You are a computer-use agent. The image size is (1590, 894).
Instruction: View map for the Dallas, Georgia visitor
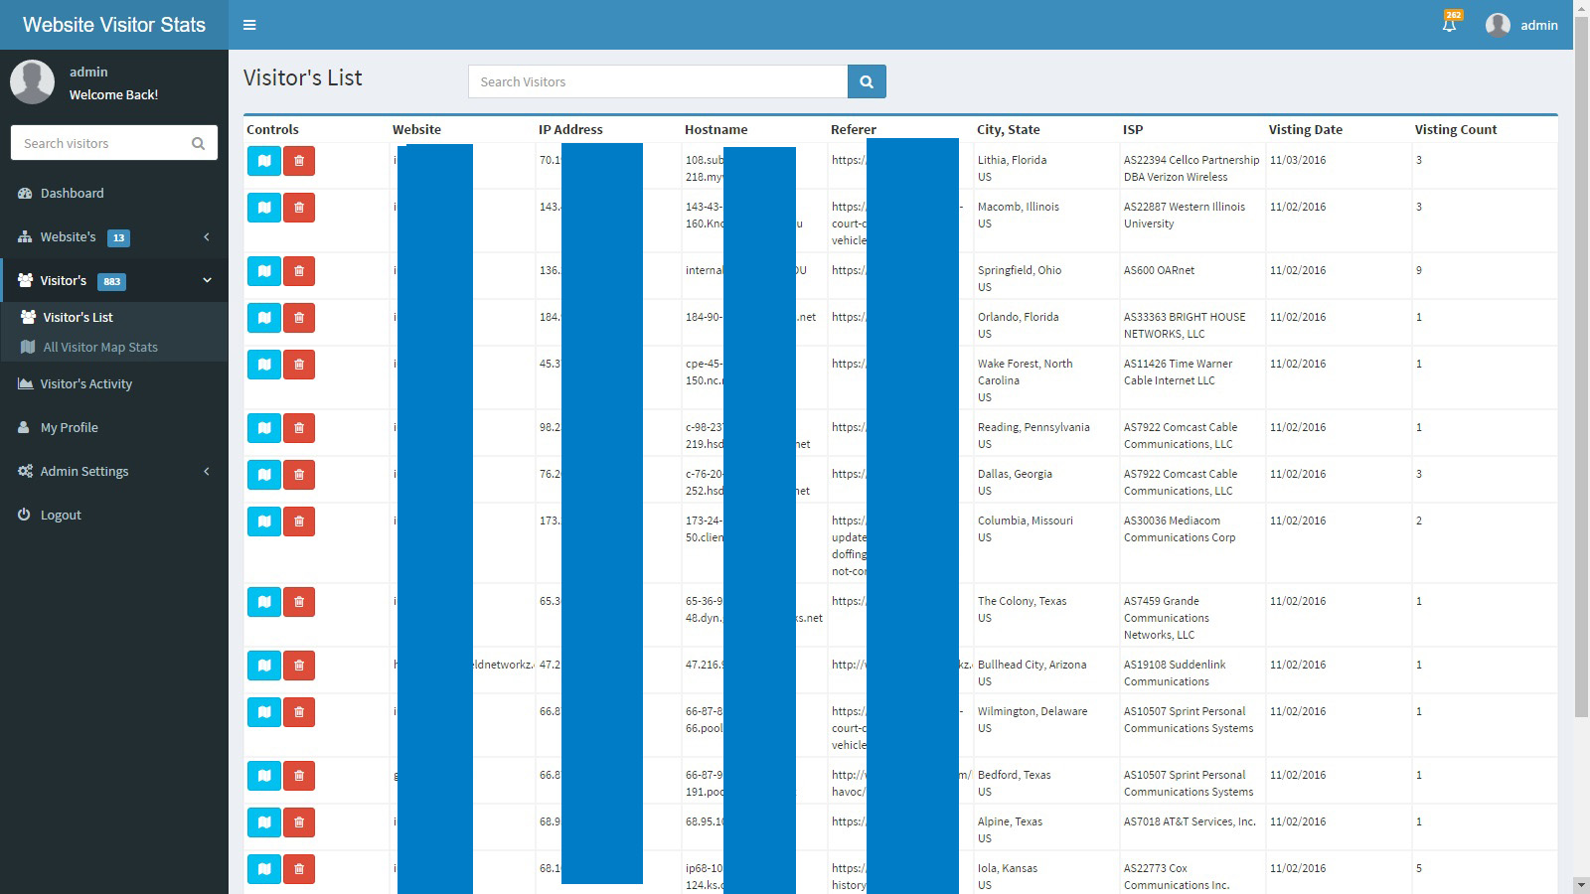pos(264,474)
